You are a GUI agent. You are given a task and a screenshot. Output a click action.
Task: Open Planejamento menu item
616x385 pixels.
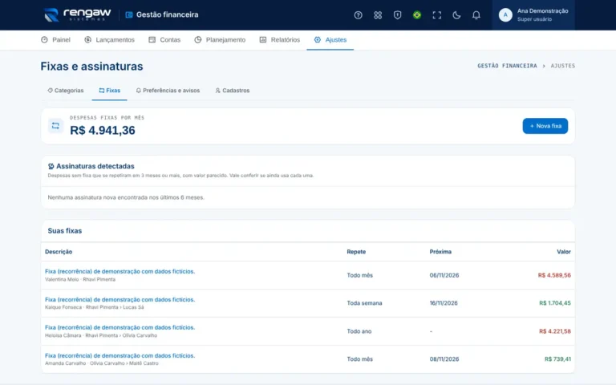tap(220, 39)
